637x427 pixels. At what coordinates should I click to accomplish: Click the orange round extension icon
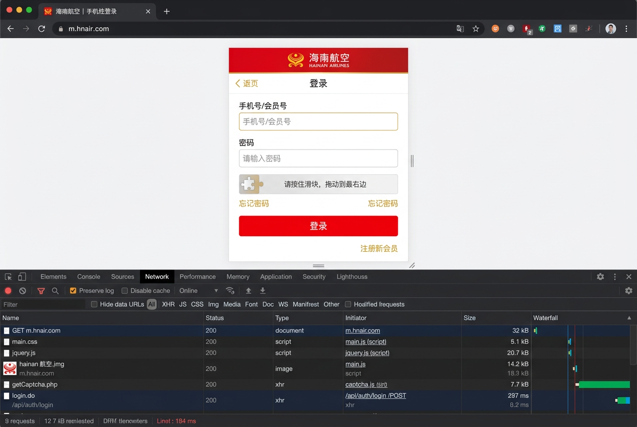[x=495, y=29]
